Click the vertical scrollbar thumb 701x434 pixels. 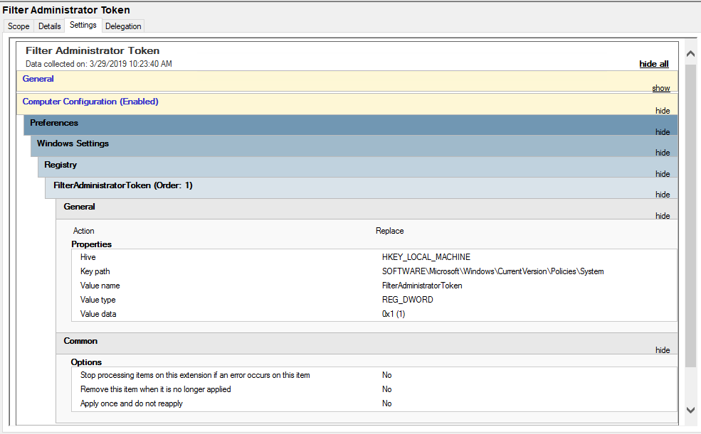[x=690, y=215]
